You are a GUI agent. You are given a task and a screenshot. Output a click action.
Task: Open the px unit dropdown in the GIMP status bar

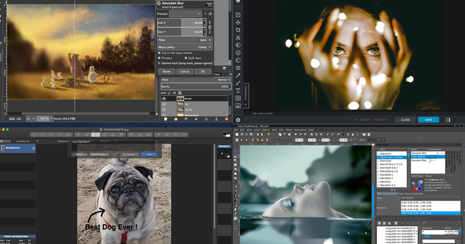[x=31, y=119]
